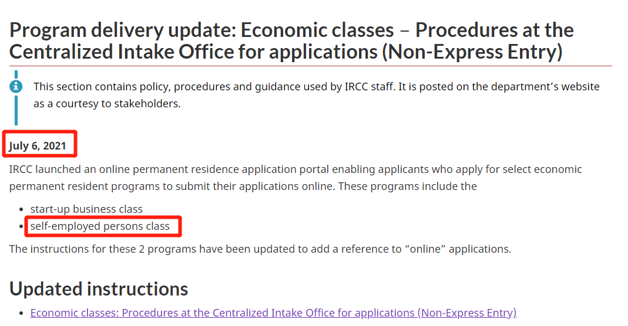628x326 pixels.
Task: Click the bullet dot before the Economic classes link
Action: point(22,313)
